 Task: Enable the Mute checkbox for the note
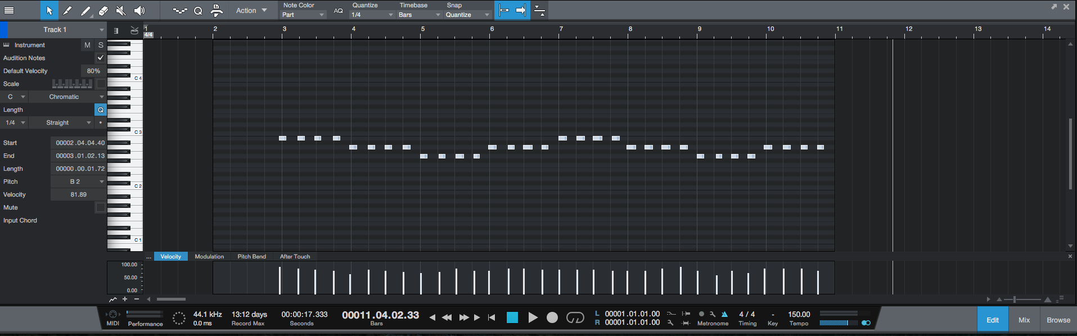101,207
